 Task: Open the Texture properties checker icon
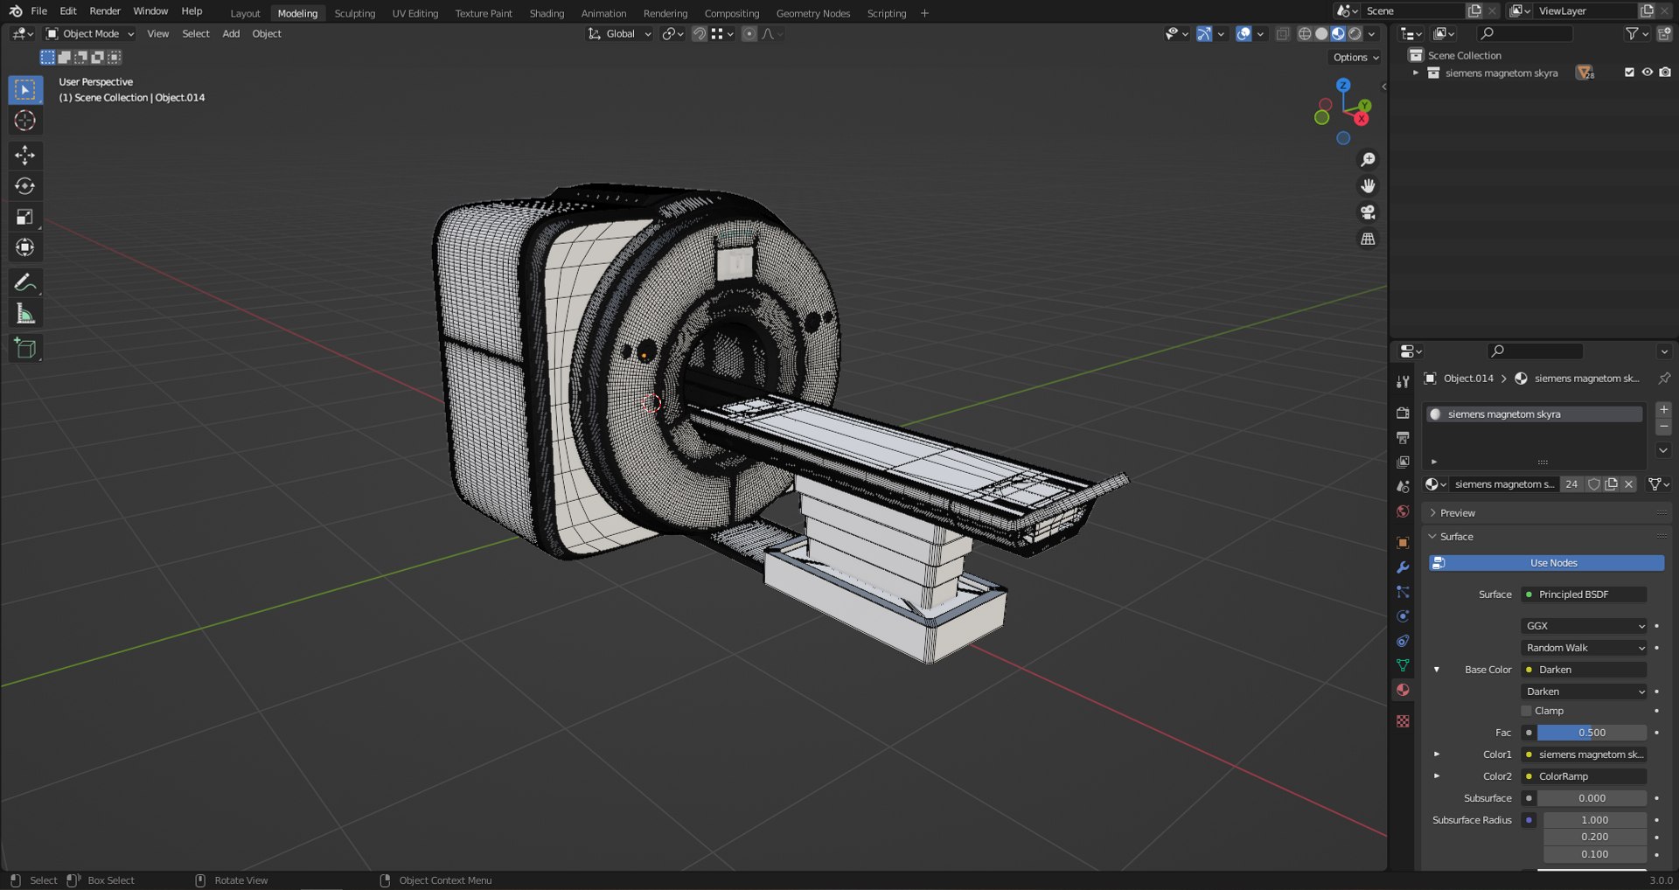(1403, 721)
